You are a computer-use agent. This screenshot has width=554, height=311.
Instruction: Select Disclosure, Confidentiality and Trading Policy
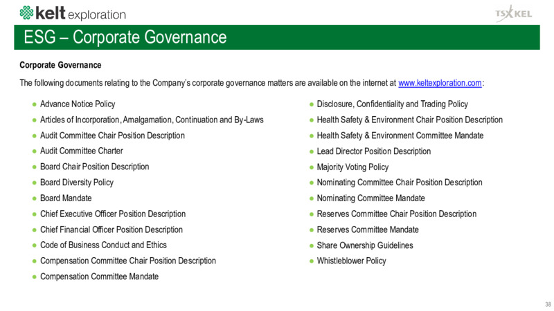pos(392,104)
